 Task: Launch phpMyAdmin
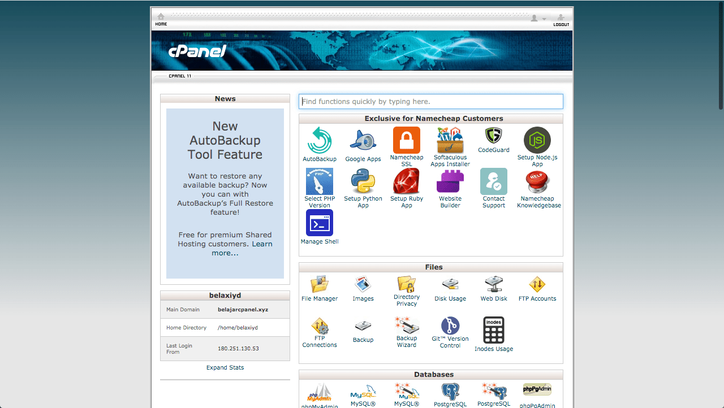[319, 394]
